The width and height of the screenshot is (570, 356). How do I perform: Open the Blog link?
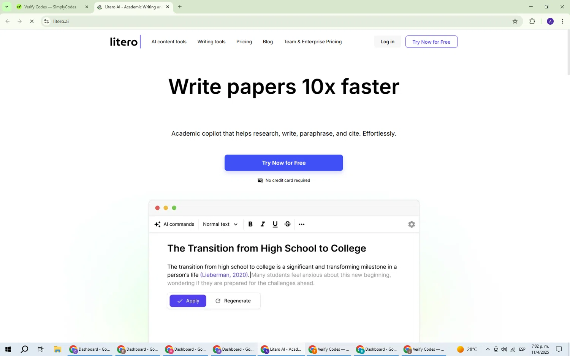(x=268, y=42)
